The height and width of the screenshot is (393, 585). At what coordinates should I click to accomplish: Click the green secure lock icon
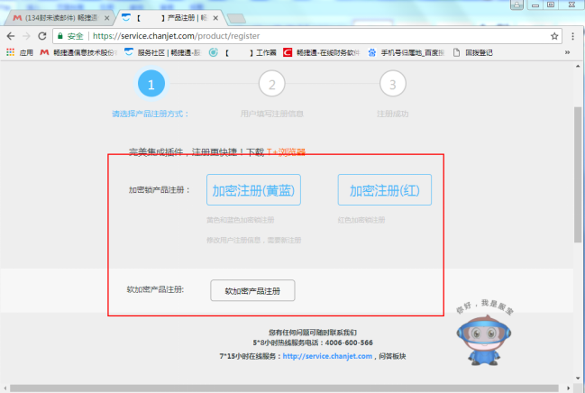point(59,36)
